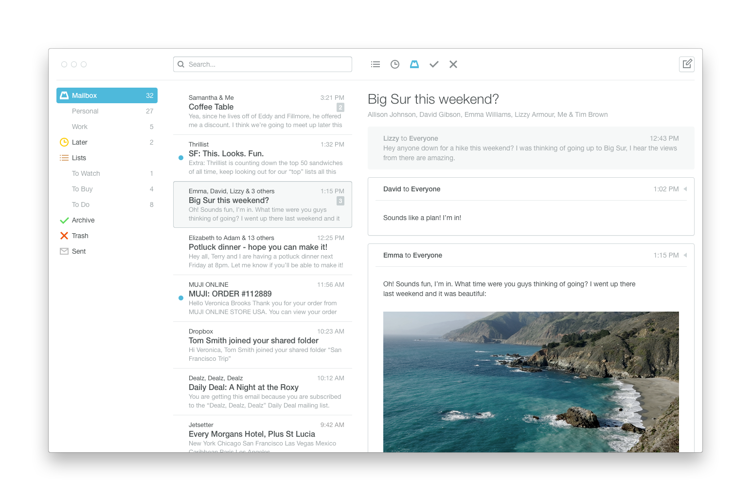Open the To Watch list
This screenshot has height=501, width=751.
[x=107, y=173]
